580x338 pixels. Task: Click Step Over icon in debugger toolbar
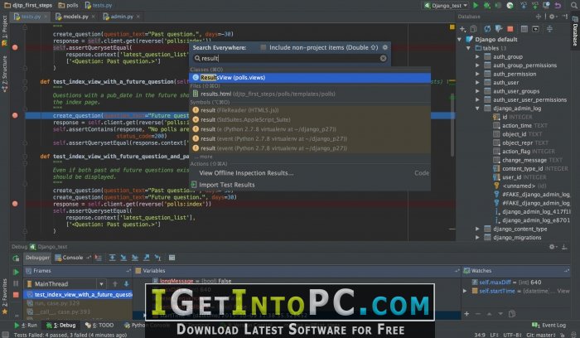(112, 258)
